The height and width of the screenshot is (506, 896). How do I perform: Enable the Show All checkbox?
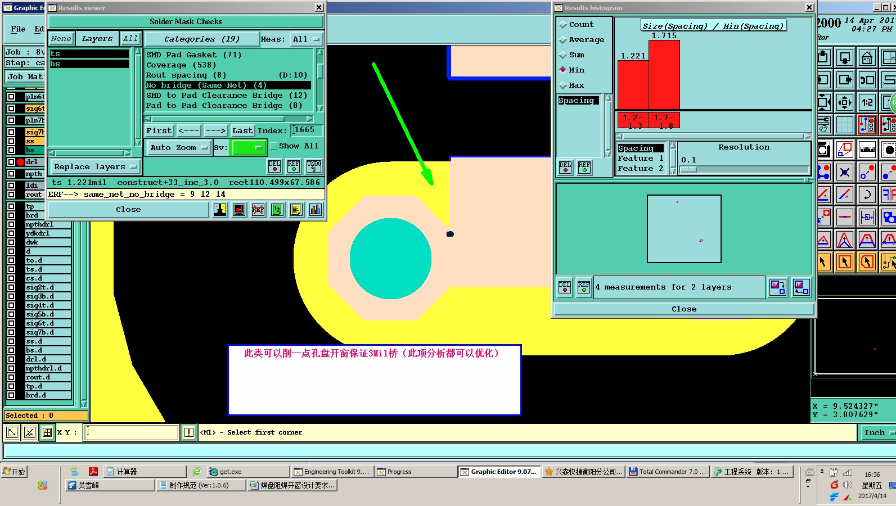pyautogui.click(x=274, y=146)
